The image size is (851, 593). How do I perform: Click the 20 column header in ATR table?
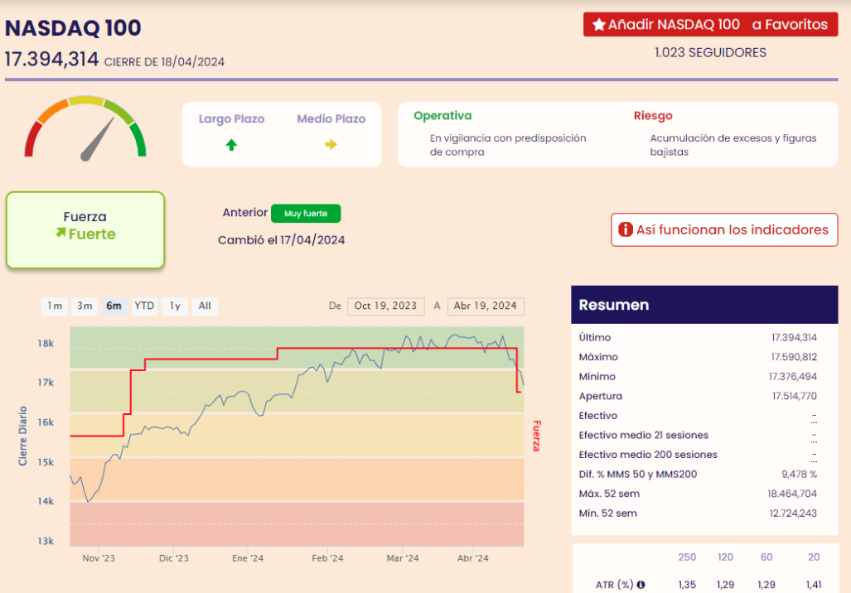814,557
